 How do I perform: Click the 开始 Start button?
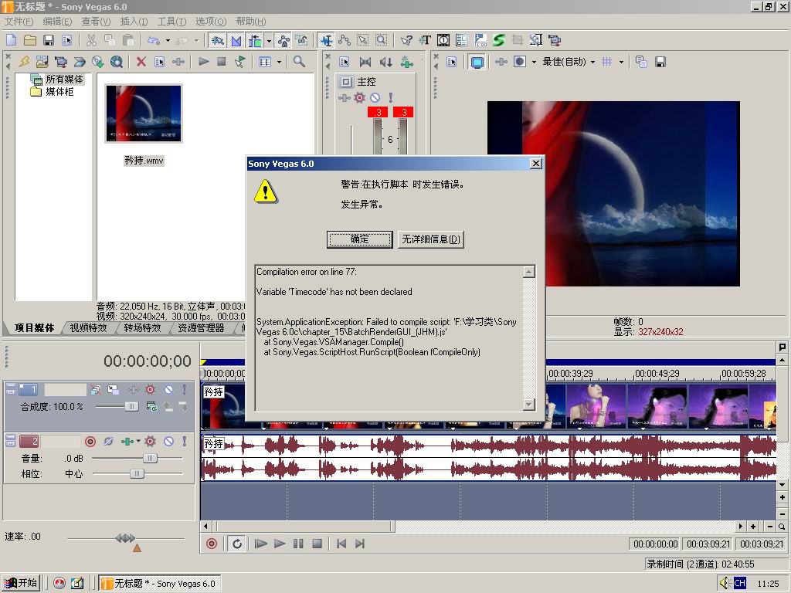coord(20,583)
